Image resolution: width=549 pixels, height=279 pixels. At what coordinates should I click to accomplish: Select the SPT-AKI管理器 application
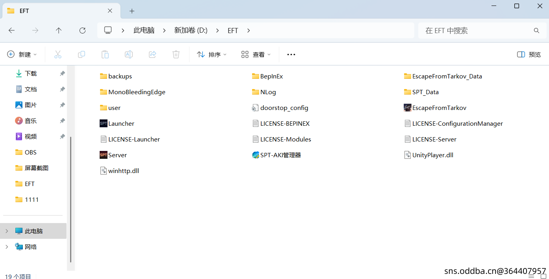276,155
